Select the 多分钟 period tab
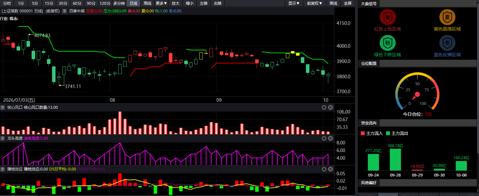 [x=119, y=3]
